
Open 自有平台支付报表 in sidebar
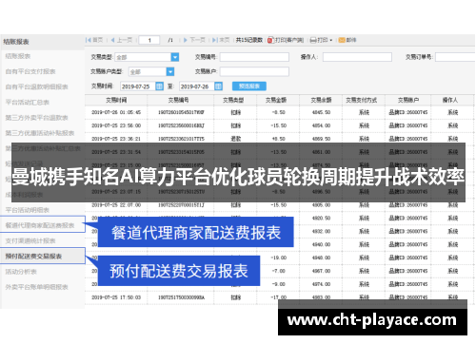point(30,71)
